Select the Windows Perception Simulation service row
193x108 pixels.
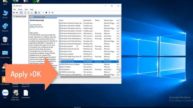pyautogui.click(x=89, y=31)
